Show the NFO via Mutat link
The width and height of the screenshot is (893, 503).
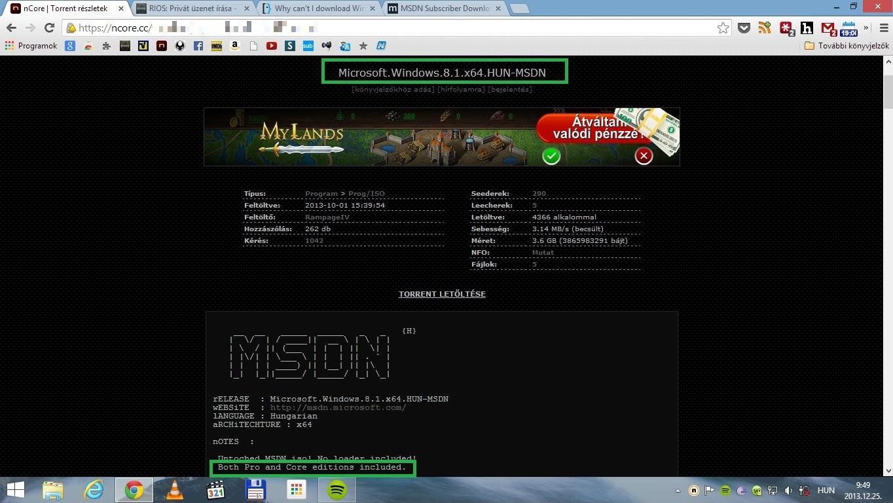pos(543,253)
